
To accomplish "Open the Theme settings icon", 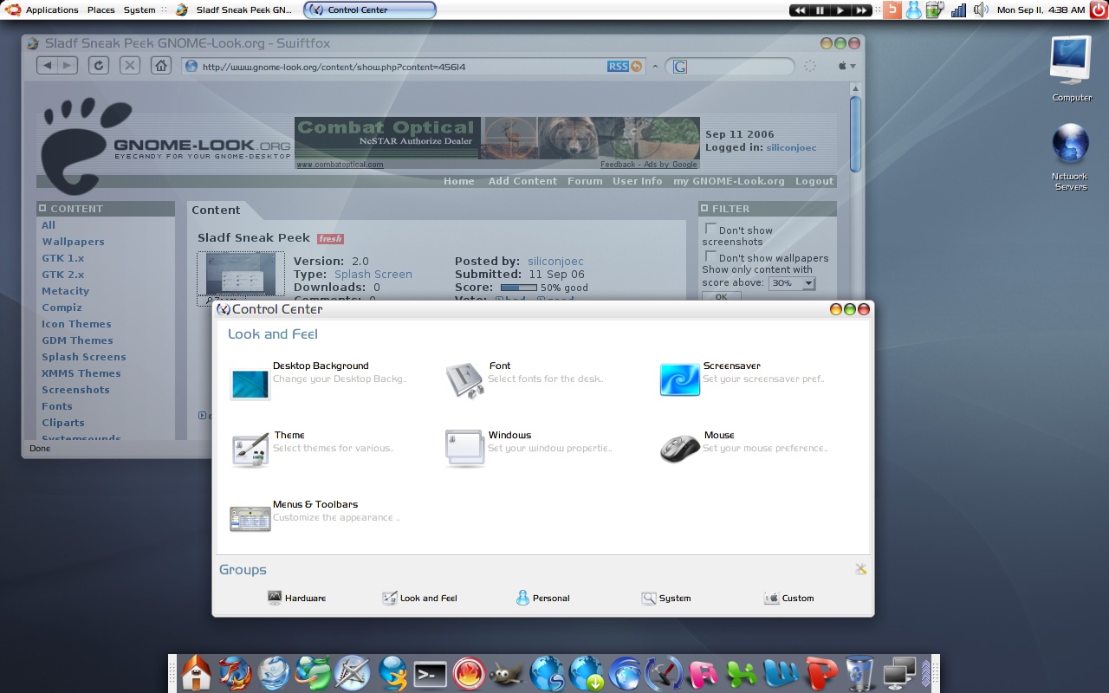I will pos(250,450).
